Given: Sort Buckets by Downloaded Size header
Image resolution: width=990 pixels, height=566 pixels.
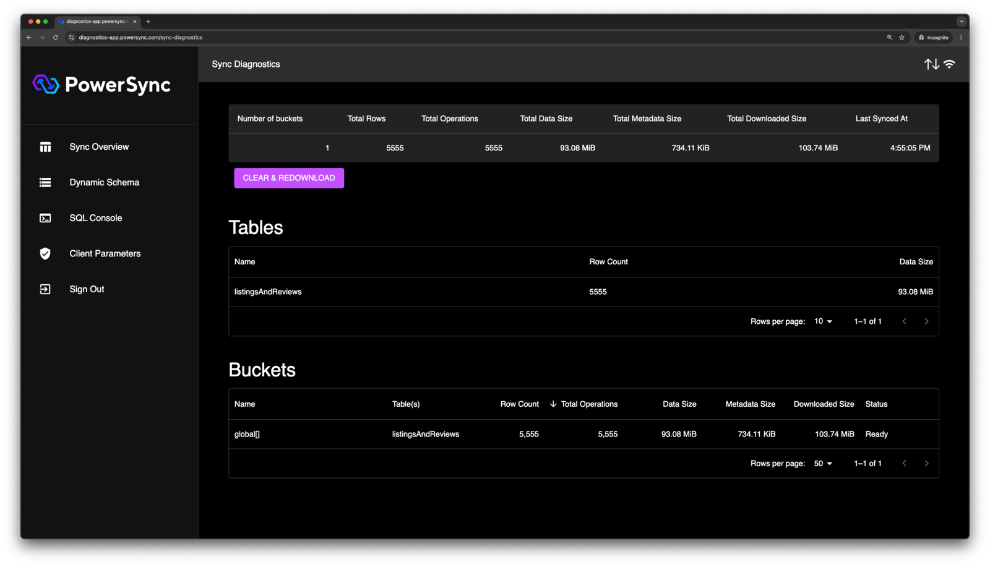Looking at the screenshot, I should (824, 404).
